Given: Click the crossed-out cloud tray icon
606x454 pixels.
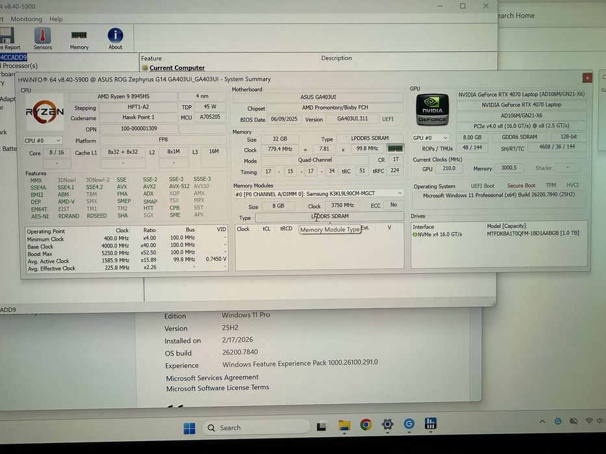Looking at the screenshot, I should click(574, 421).
